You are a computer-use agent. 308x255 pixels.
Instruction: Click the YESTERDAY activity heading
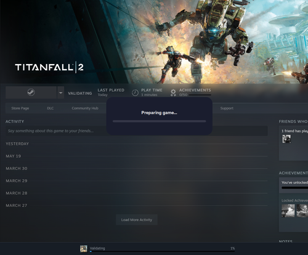[x=17, y=144]
